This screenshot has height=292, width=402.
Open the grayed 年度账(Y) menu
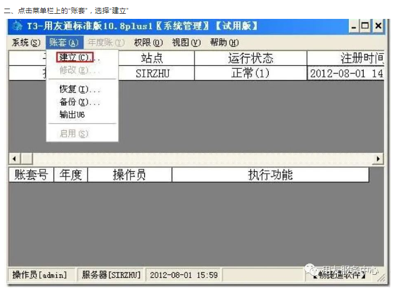(x=106, y=42)
